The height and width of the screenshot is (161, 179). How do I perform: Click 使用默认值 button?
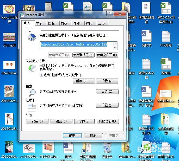pos(83,55)
